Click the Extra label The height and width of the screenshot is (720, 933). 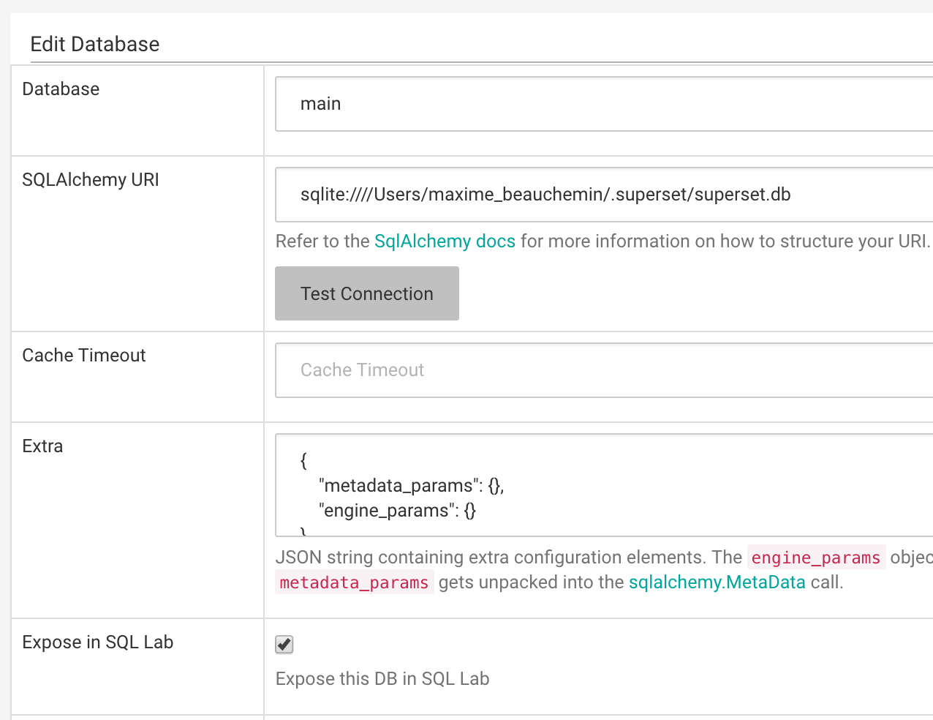pos(42,446)
